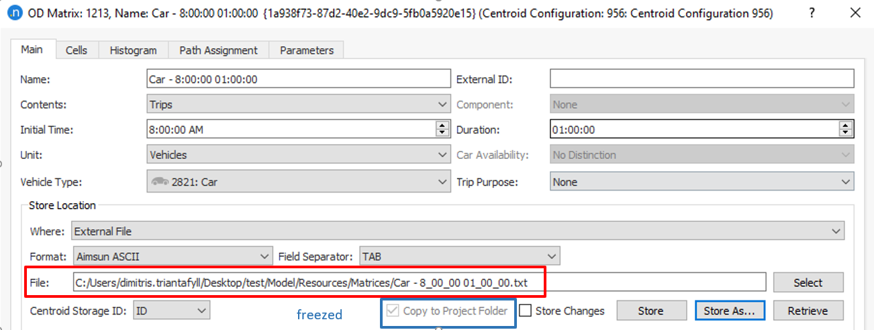Screen dimensions: 874x330
Task: Toggle the Store Changes checkbox
Action: point(526,311)
